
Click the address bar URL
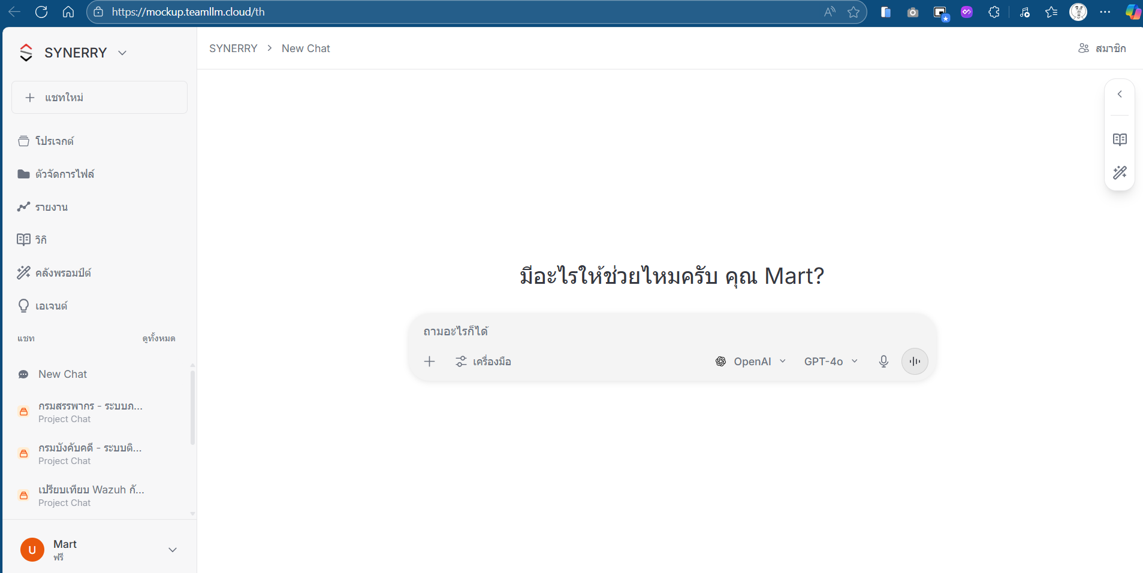click(188, 12)
